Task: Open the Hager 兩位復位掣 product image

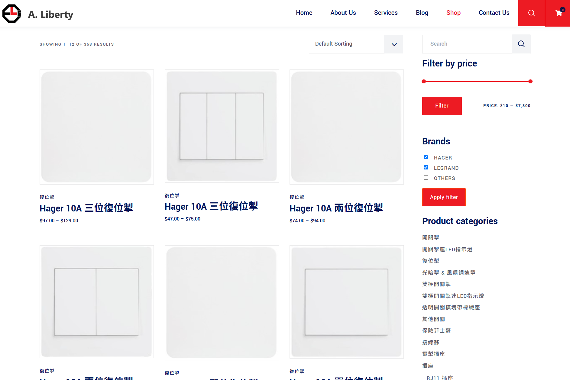Action: (x=346, y=127)
